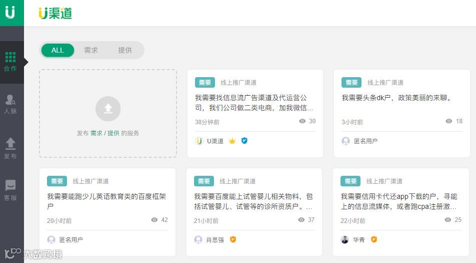This screenshot has width=476, height=263.
Task: Click the 20小时前 timestamp
Action: point(59,221)
